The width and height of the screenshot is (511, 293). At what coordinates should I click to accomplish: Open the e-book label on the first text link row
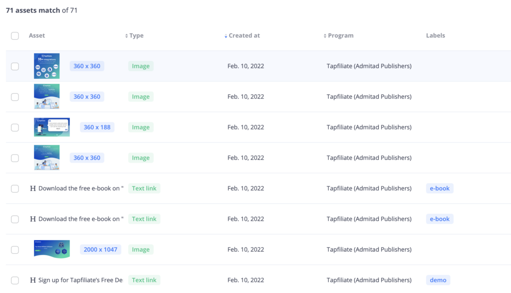point(439,188)
